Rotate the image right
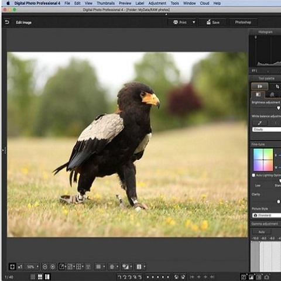Image resolution: width=281 pixels, height=281 pixels. click(x=183, y=277)
